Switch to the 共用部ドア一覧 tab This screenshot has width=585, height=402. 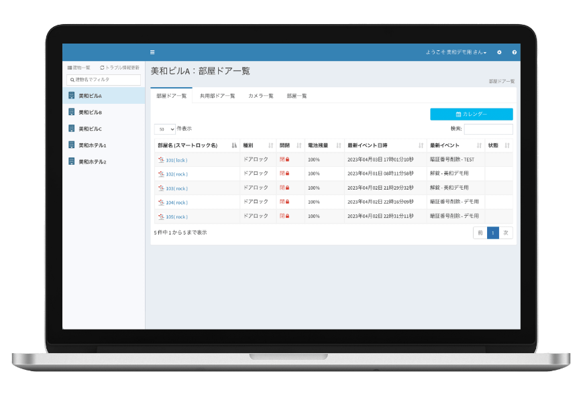click(x=217, y=96)
